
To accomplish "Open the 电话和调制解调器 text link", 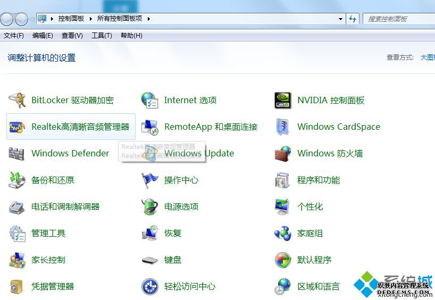I will [65, 207].
